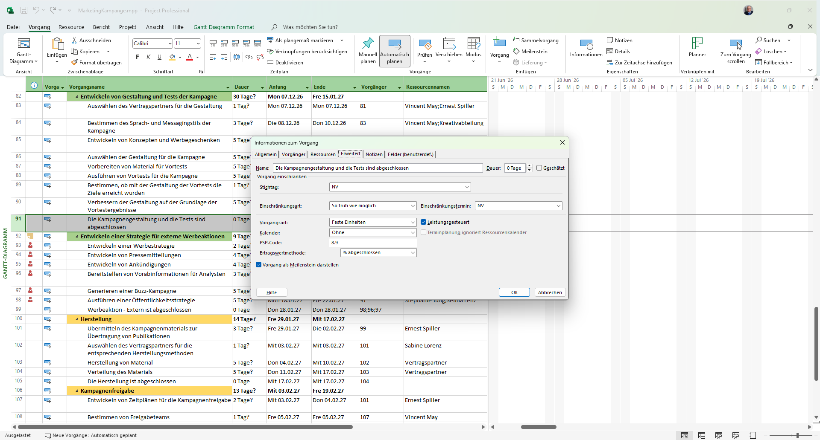Open the Datei menu
Image resolution: width=820 pixels, height=440 pixels.
point(13,27)
